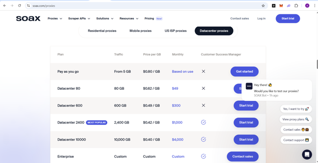Expand the Scraper APIs dropdown menu
Image resolution: width=318 pixels, height=163 pixels.
pyautogui.click(x=79, y=18)
